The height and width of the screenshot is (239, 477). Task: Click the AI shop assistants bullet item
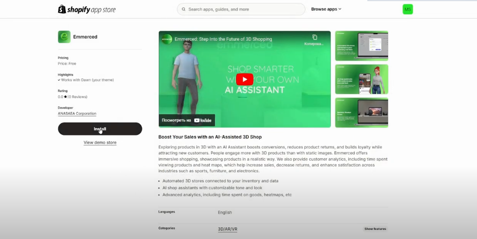coord(212,188)
